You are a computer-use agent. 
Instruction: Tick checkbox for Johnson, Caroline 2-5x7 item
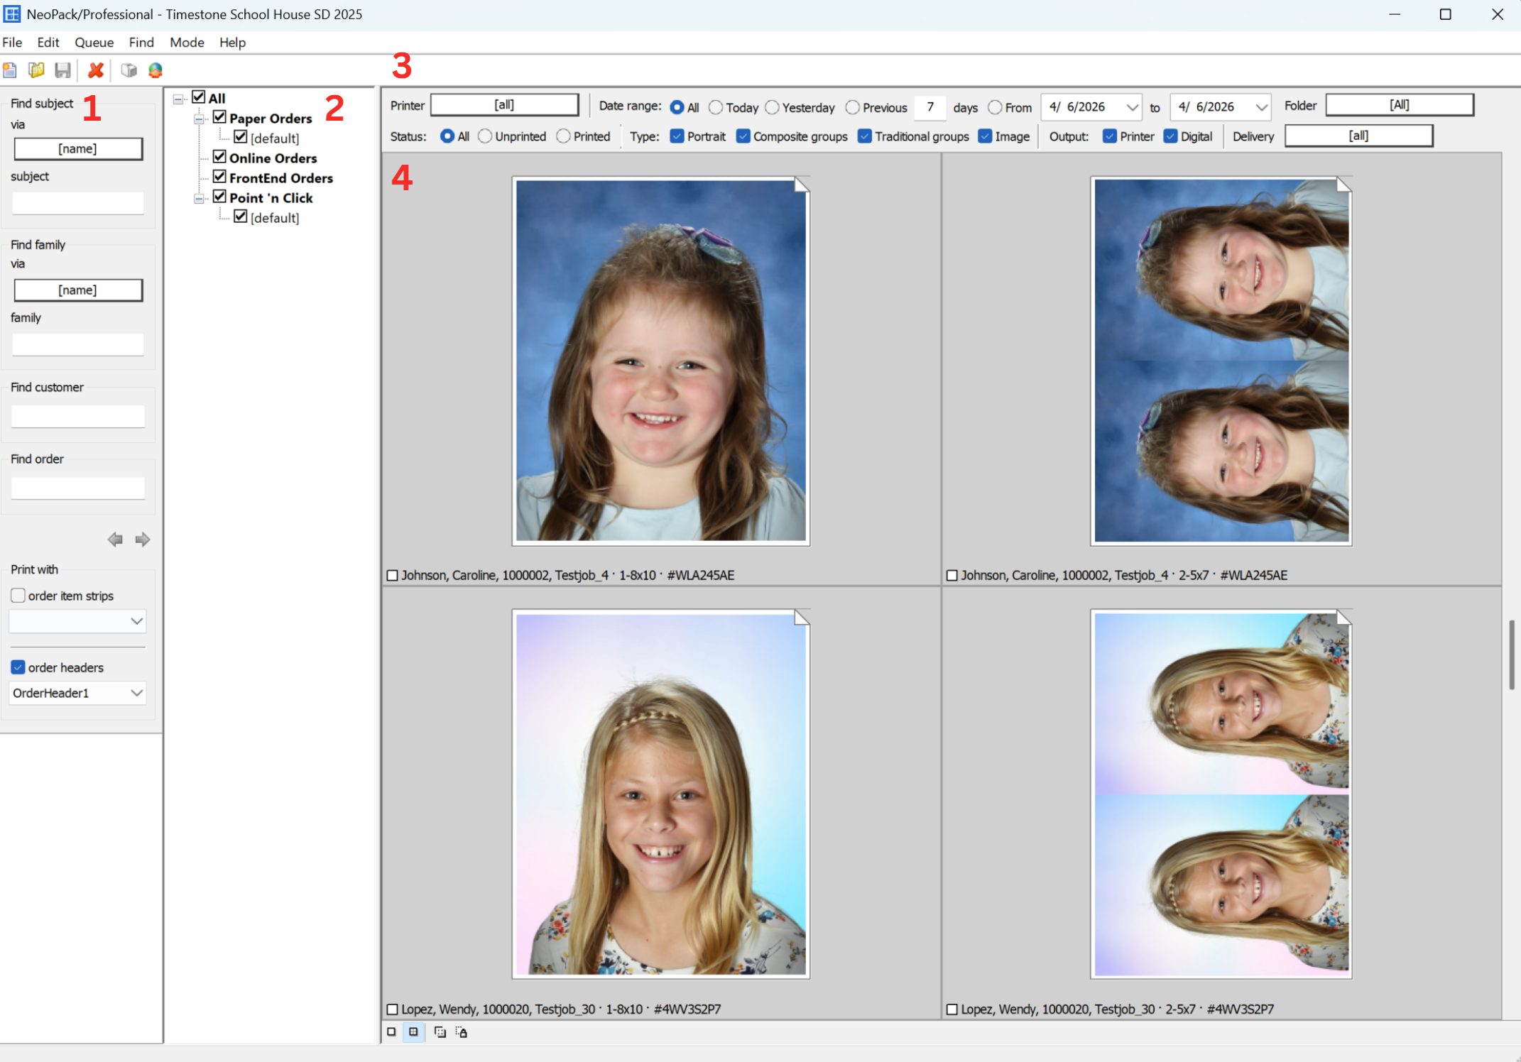pos(952,575)
